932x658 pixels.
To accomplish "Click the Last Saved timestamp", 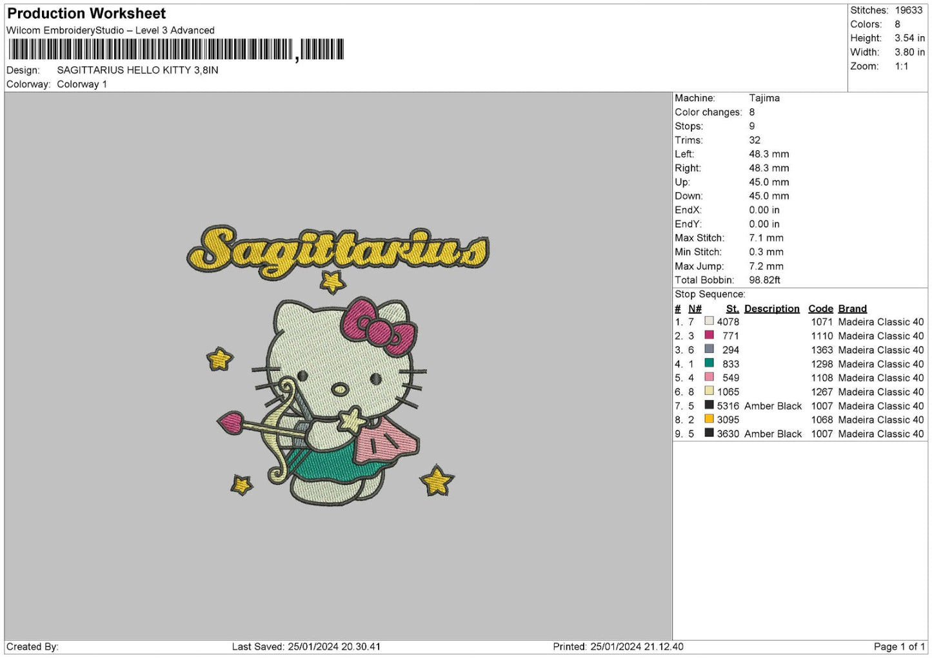I will click(306, 646).
